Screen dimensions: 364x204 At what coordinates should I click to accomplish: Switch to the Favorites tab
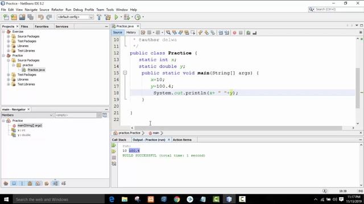[42, 27]
